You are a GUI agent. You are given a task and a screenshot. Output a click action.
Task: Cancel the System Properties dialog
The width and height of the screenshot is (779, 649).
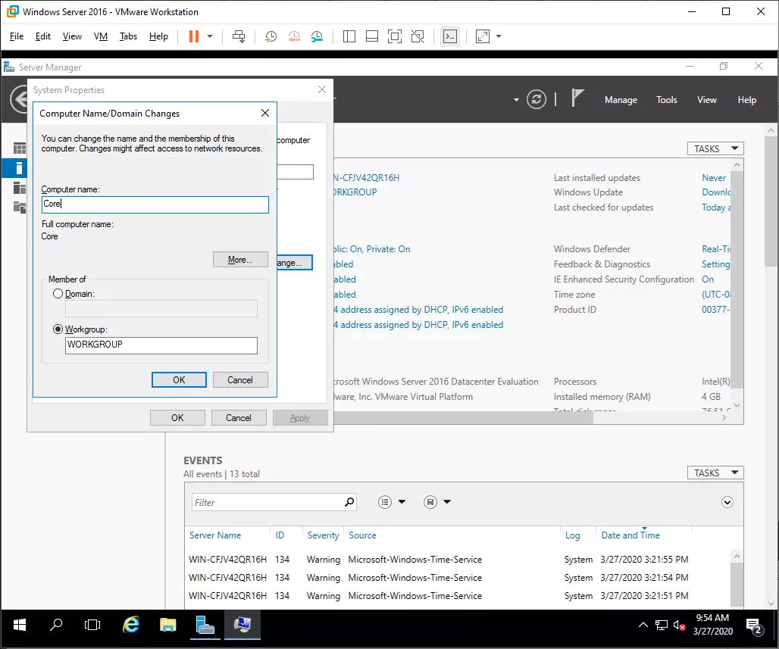coord(239,417)
